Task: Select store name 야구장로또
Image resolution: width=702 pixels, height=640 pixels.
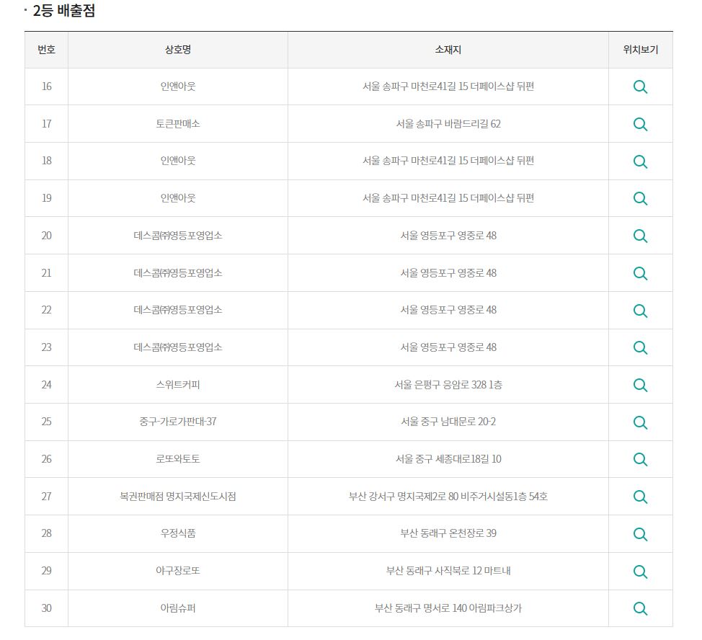Action: pos(178,571)
